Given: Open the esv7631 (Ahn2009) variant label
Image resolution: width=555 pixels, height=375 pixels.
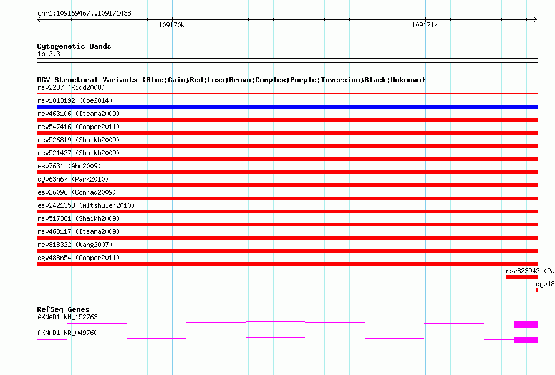Looking at the screenshot, I should tap(69, 166).
